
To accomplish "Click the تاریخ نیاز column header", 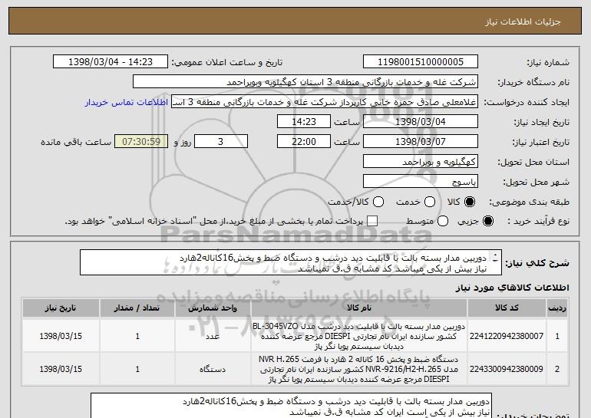I will (x=61, y=308).
